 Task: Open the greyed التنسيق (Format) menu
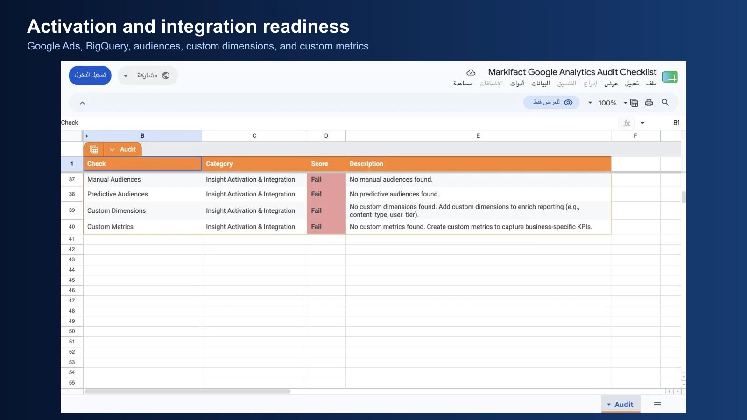[x=567, y=84]
